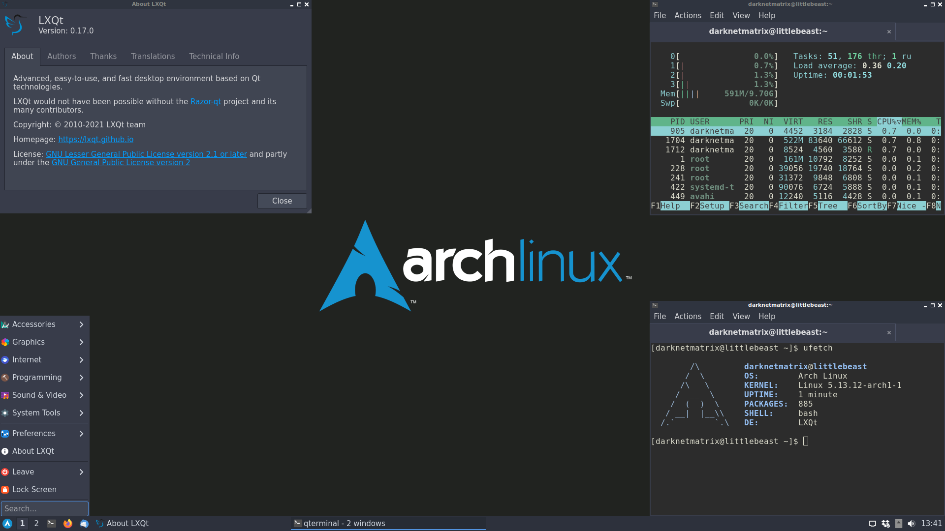Click the Sound & Video category icon

[x=5, y=395]
